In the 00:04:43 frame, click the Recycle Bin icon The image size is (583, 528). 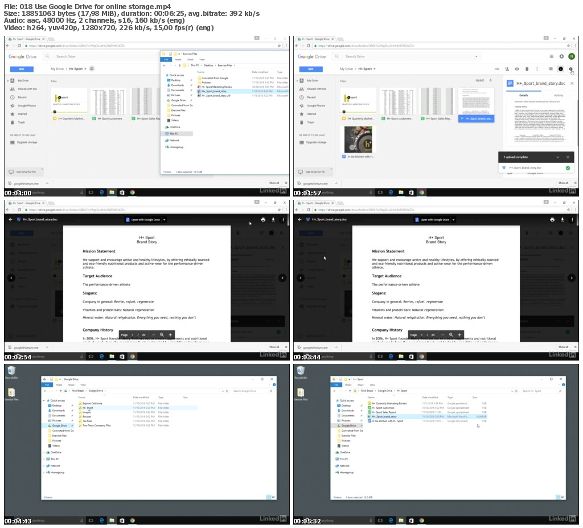pos(11,372)
